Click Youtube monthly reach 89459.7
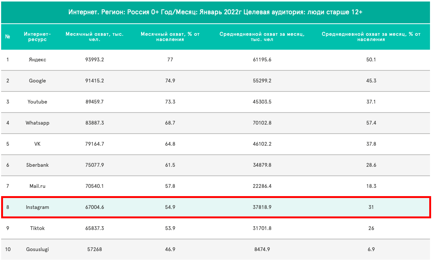The height and width of the screenshot is (262, 433). [94, 102]
